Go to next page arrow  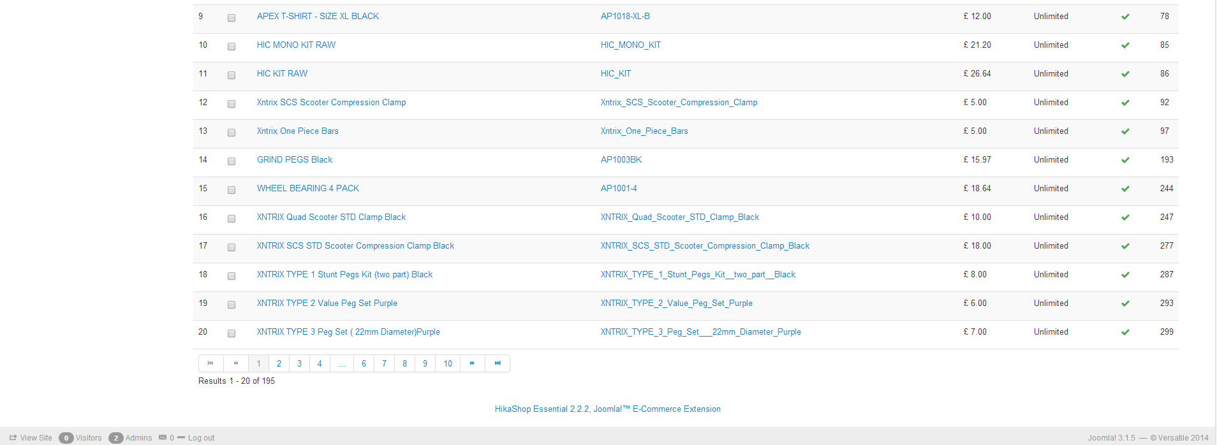473,363
